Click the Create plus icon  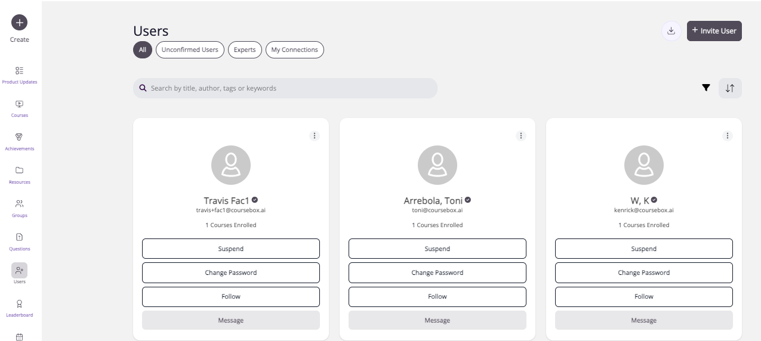[x=19, y=23]
